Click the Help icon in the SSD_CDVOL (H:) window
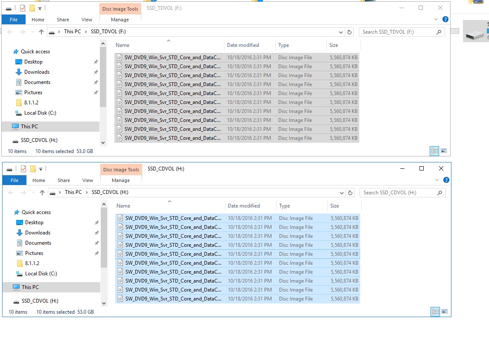Viewport: 489px width, 341px height. click(446, 180)
